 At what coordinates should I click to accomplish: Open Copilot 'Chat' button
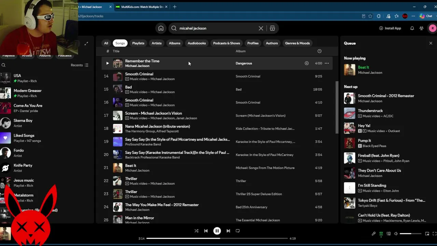point(426,16)
